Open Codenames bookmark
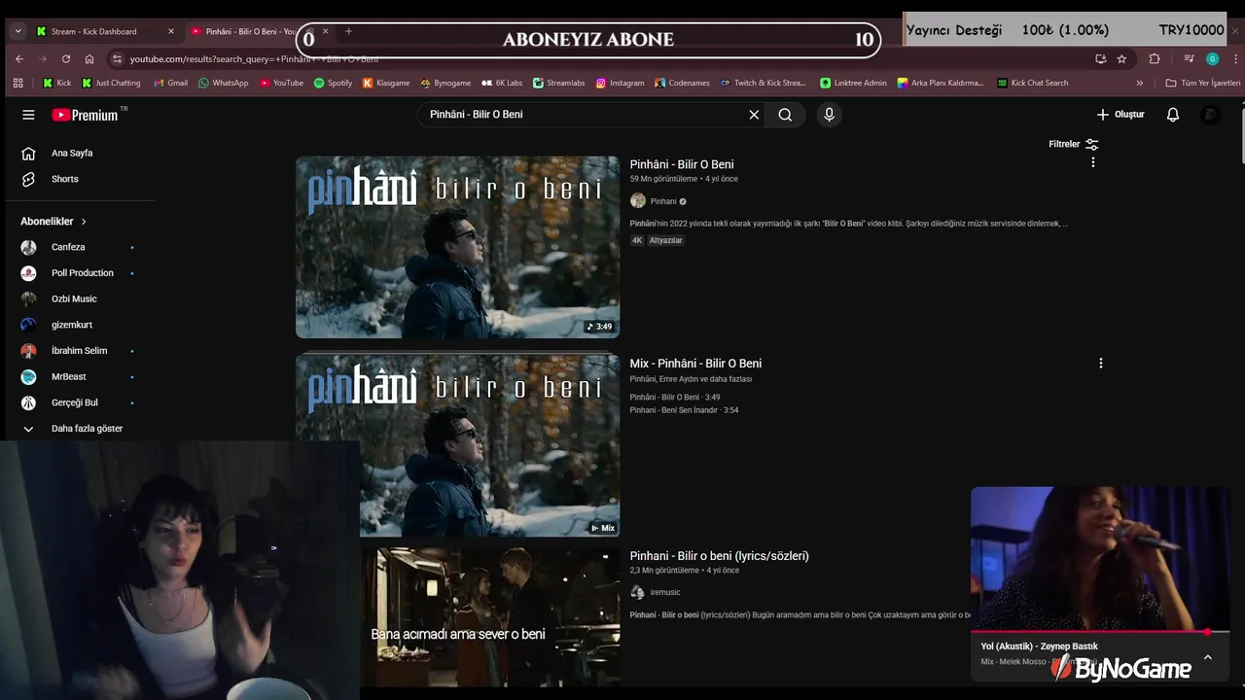Screen dimensions: 1245x700 (x=681, y=83)
